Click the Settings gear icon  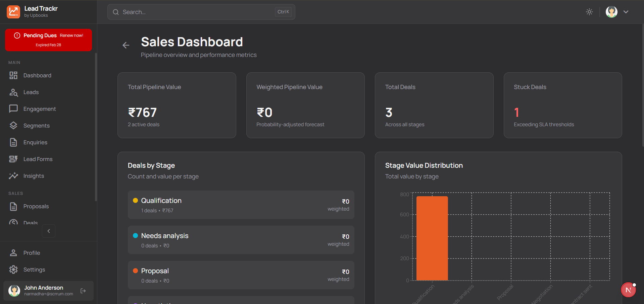coord(13,270)
